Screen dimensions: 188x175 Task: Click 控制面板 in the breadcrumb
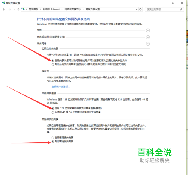(x=33, y=9)
